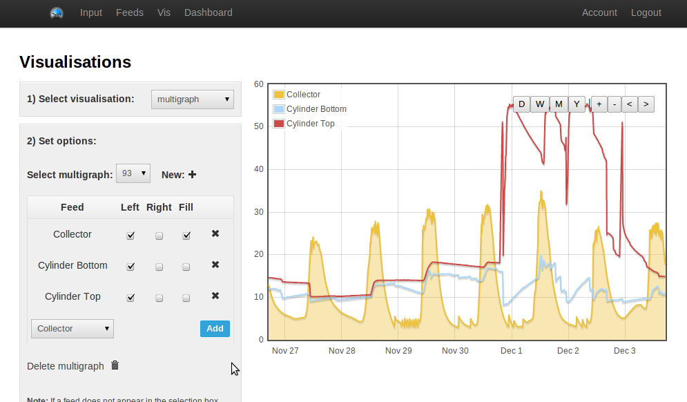687x402 pixels.
Task: Click the emoncms logo icon in navbar
Action: (57, 13)
